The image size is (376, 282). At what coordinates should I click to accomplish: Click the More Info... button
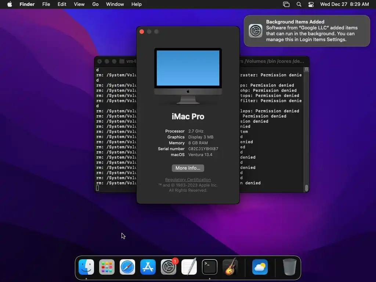[x=188, y=168]
